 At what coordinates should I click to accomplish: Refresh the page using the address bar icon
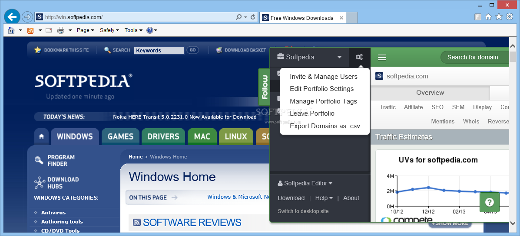coord(253,17)
